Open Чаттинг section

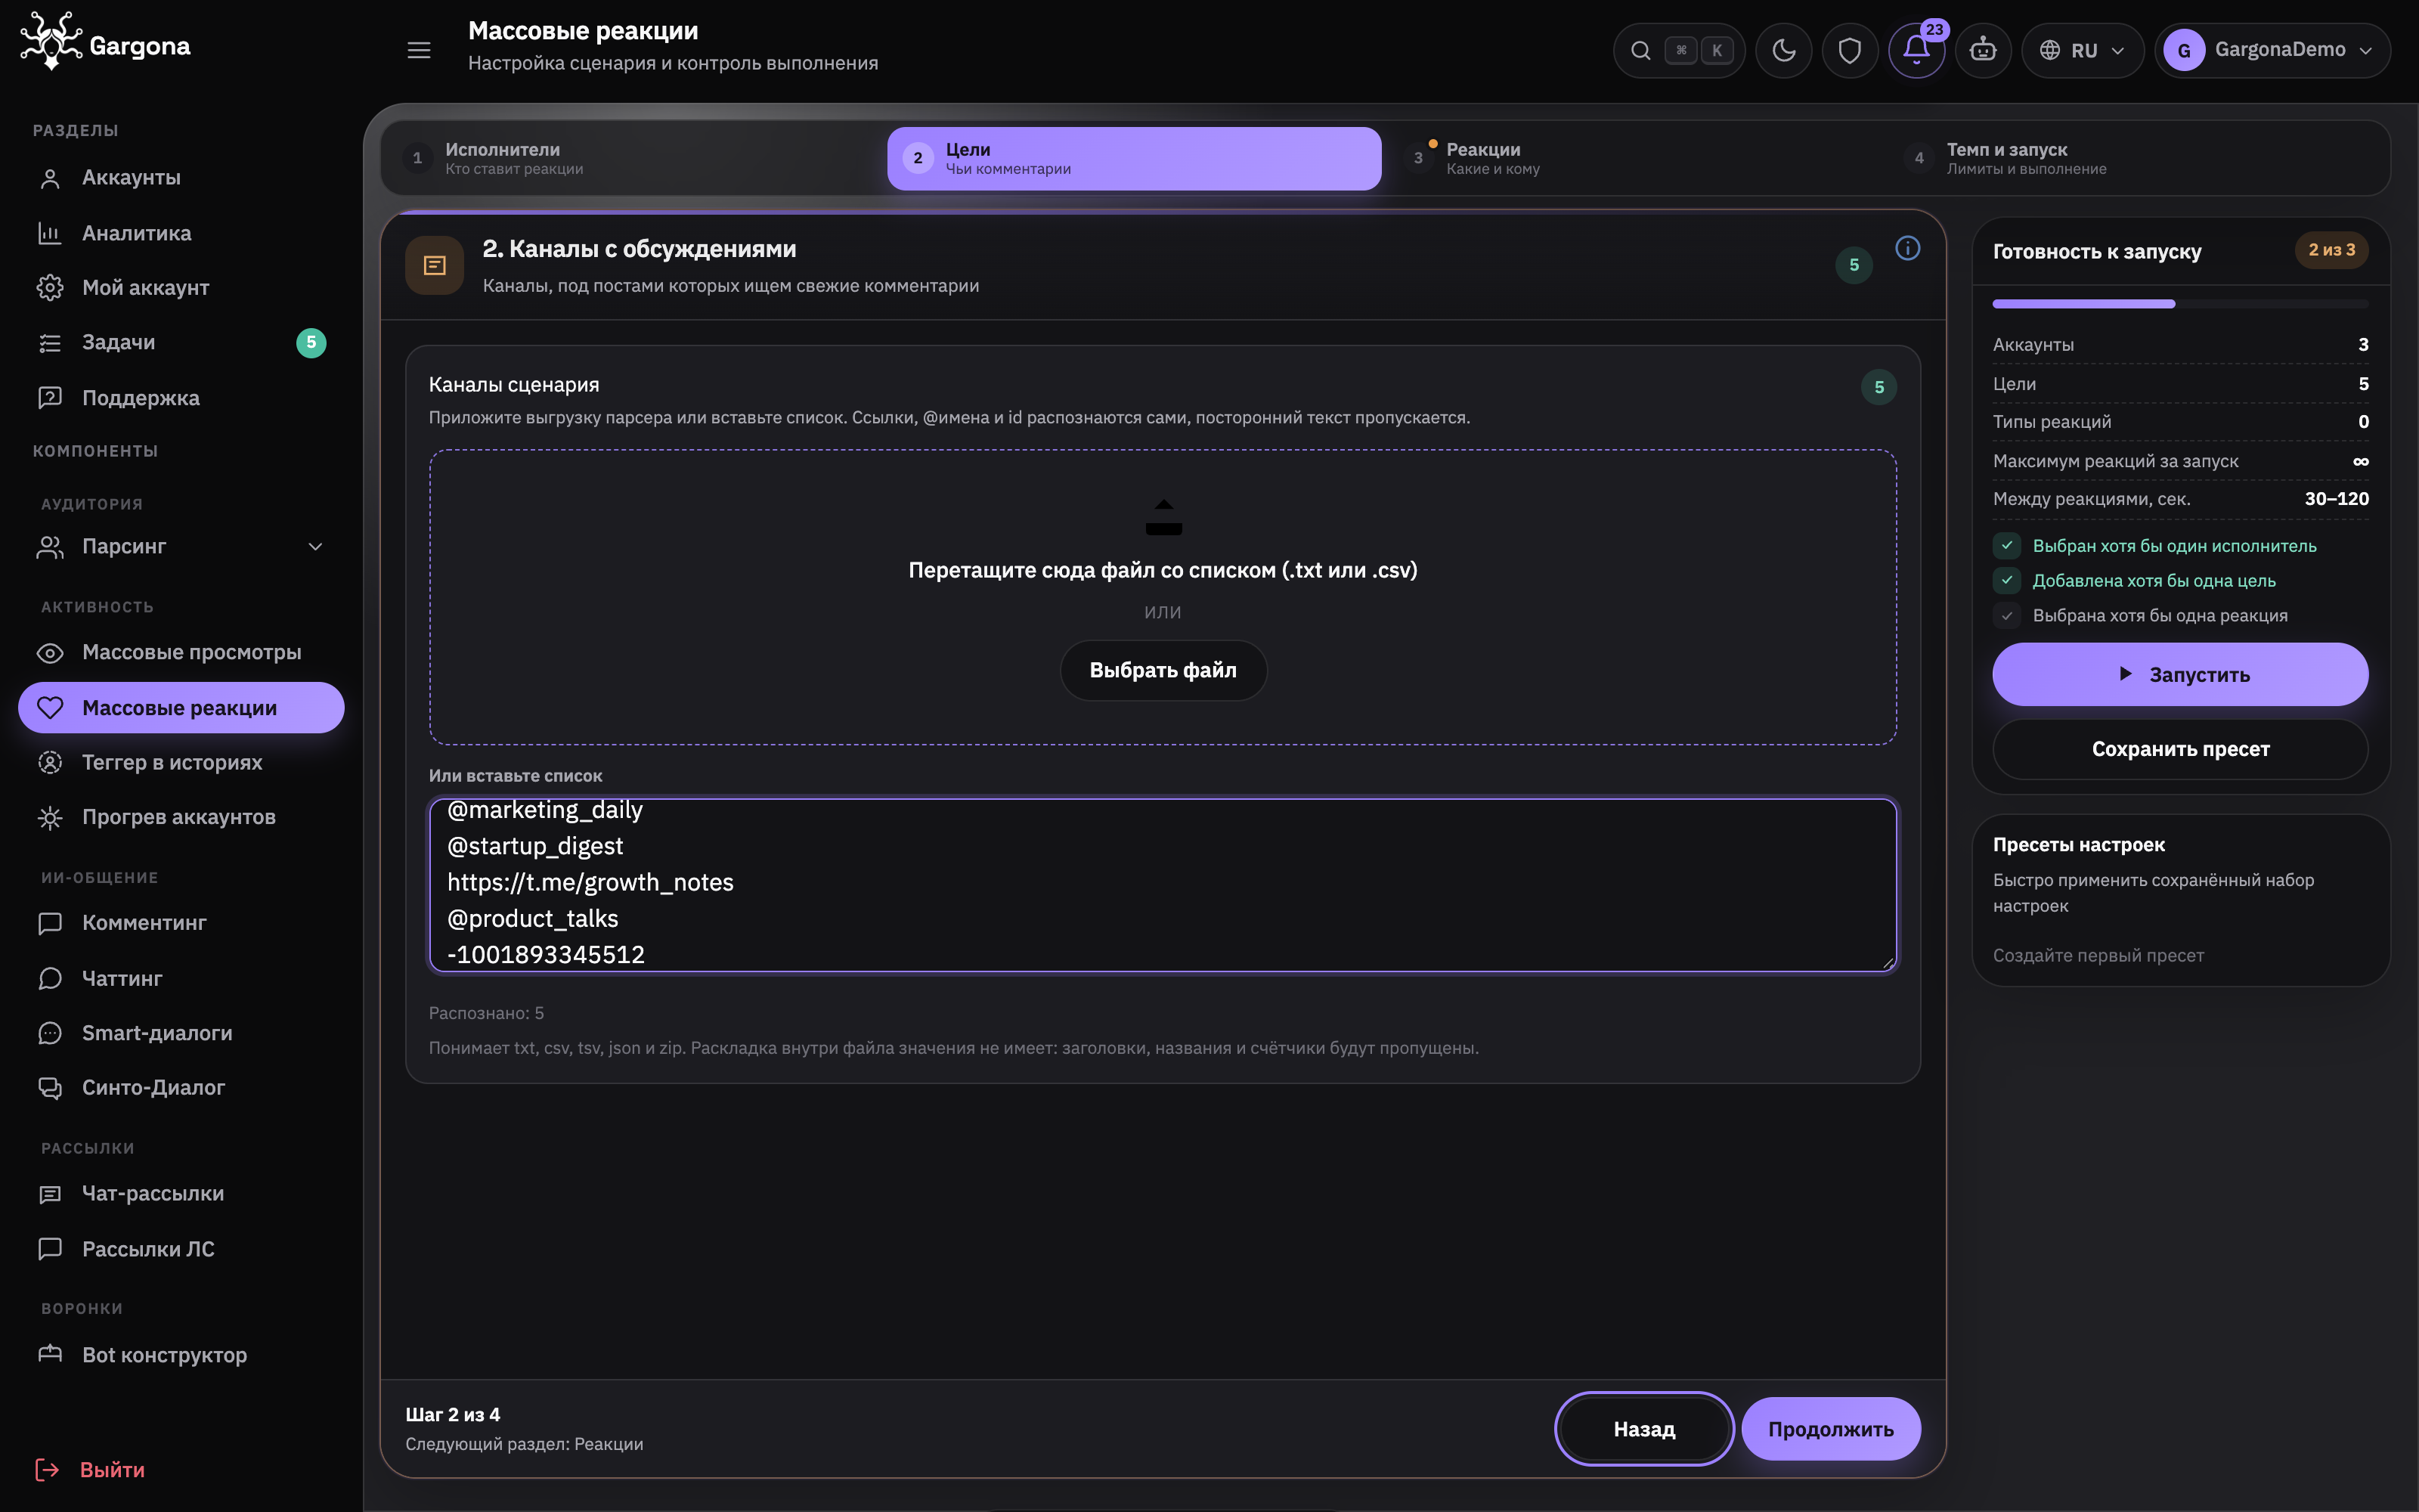click(x=181, y=978)
